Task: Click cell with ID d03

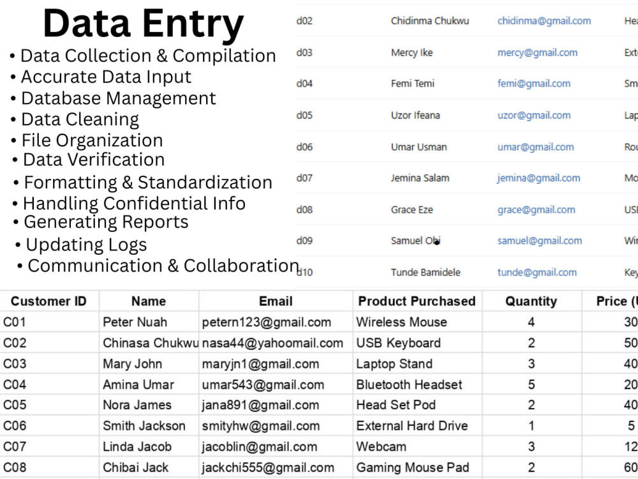Action: pos(304,52)
